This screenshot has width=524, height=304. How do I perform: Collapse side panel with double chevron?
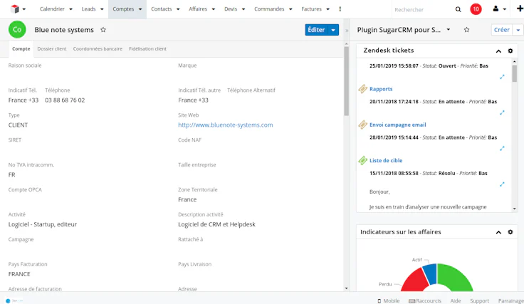347,31
